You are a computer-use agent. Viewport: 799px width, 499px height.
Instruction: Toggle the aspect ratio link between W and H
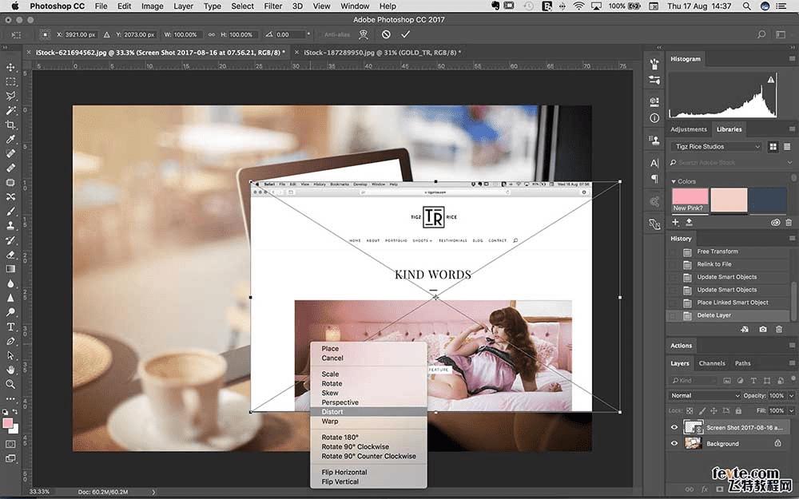click(x=211, y=35)
